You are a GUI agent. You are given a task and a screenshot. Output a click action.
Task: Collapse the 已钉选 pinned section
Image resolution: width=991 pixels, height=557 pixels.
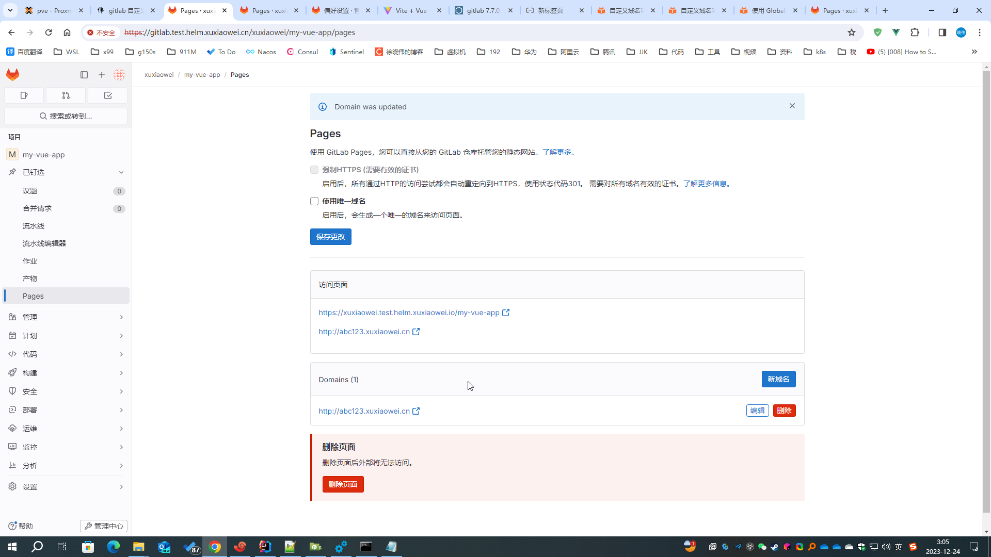pos(121,172)
